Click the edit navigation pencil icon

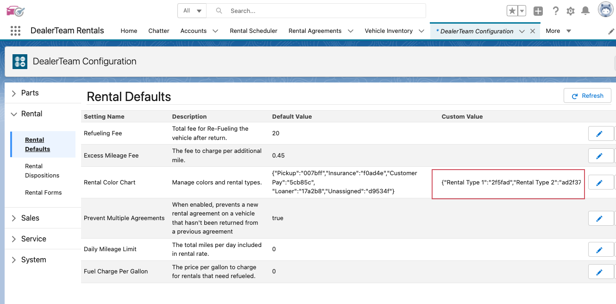pyautogui.click(x=611, y=31)
